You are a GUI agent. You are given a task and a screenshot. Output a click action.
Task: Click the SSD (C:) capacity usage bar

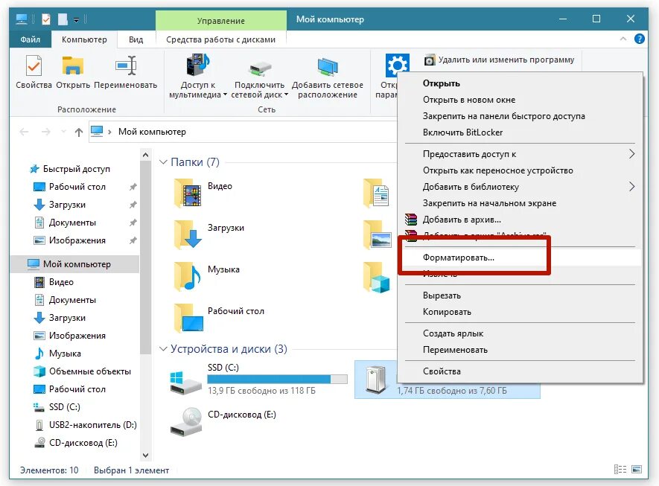[278, 379]
